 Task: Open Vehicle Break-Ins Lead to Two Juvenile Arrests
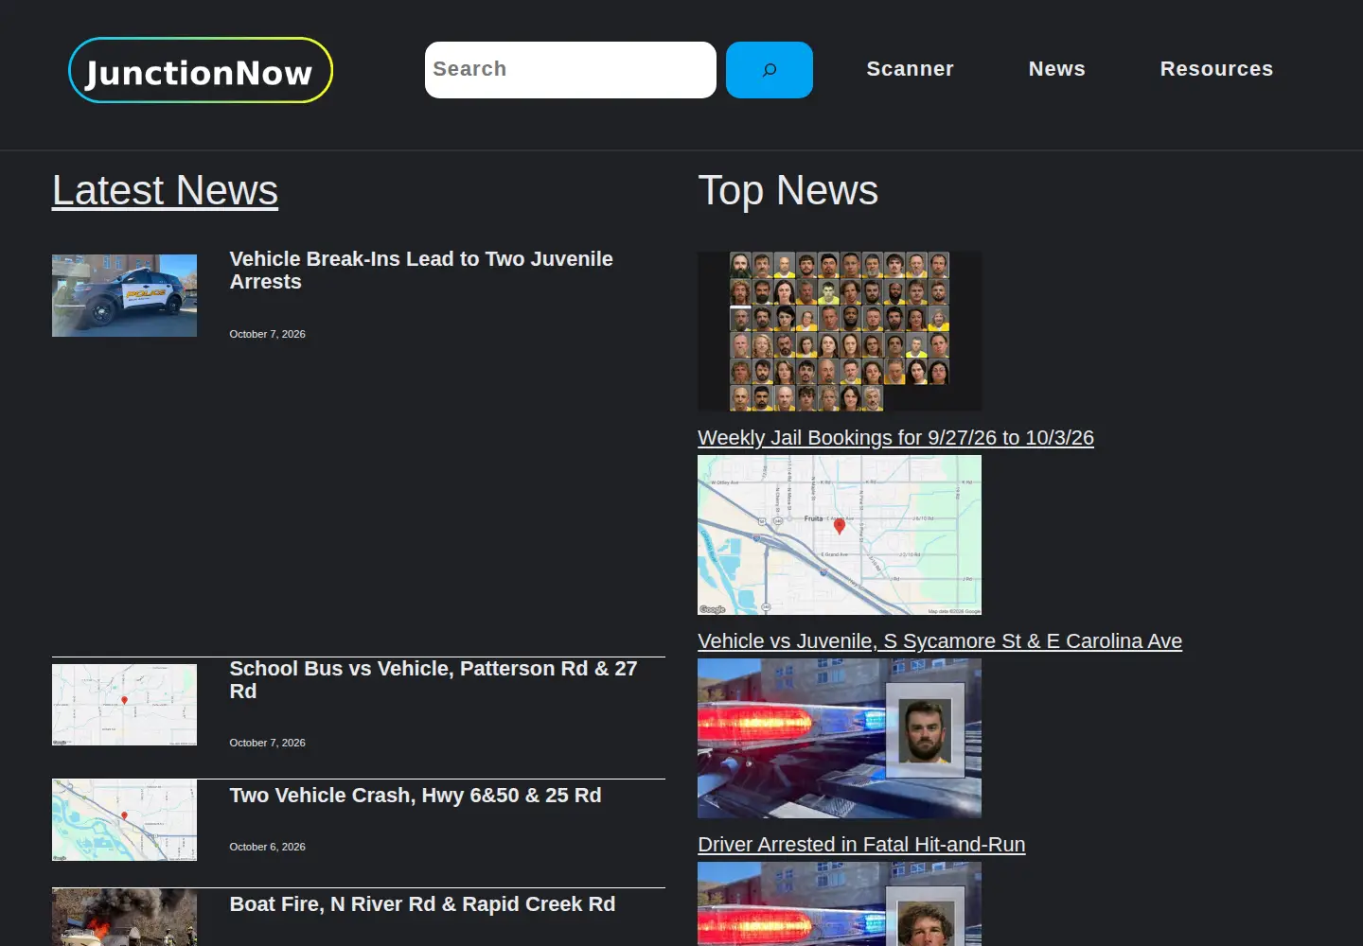tap(421, 270)
